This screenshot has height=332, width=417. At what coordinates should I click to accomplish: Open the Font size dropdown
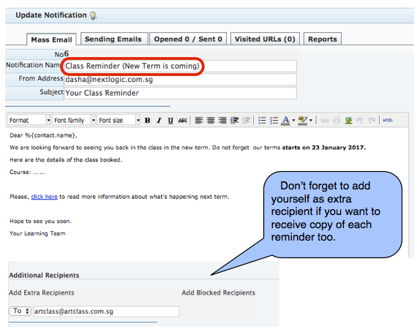(x=119, y=120)
